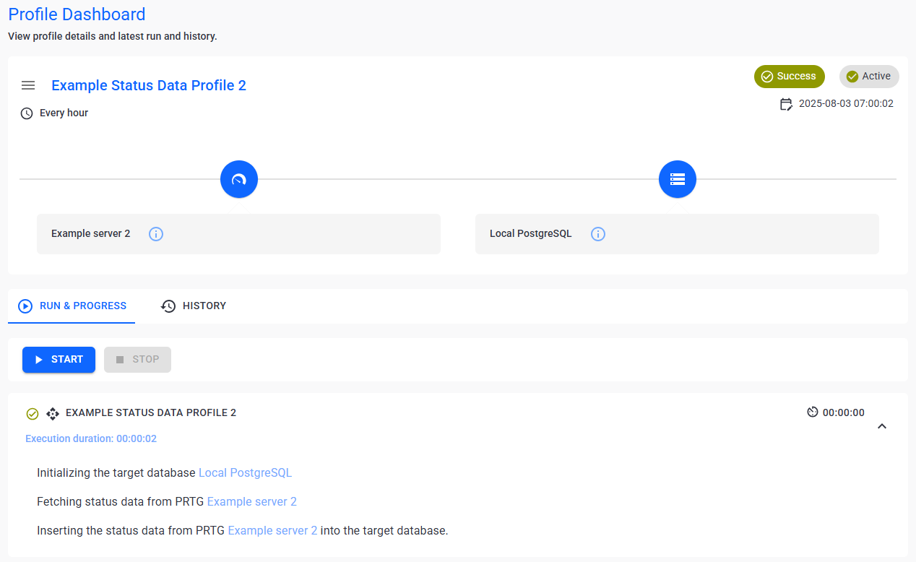Viewport: 916px width, 562px height.
Task: Click the Active status badge
Action: coord(869,77)
